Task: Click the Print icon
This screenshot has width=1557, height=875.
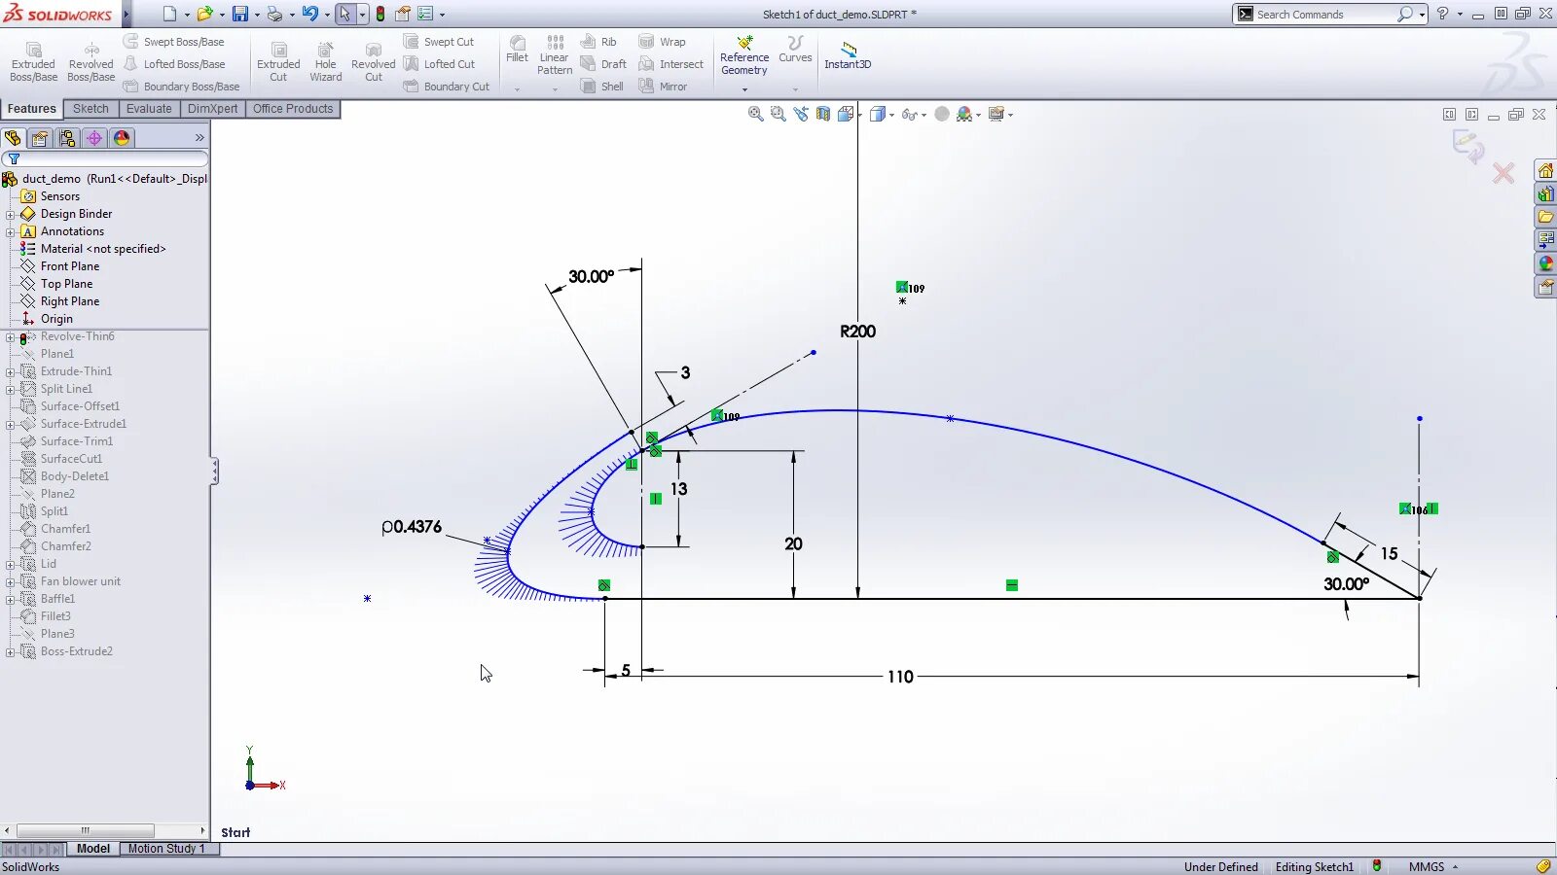Action: point(274,14)
